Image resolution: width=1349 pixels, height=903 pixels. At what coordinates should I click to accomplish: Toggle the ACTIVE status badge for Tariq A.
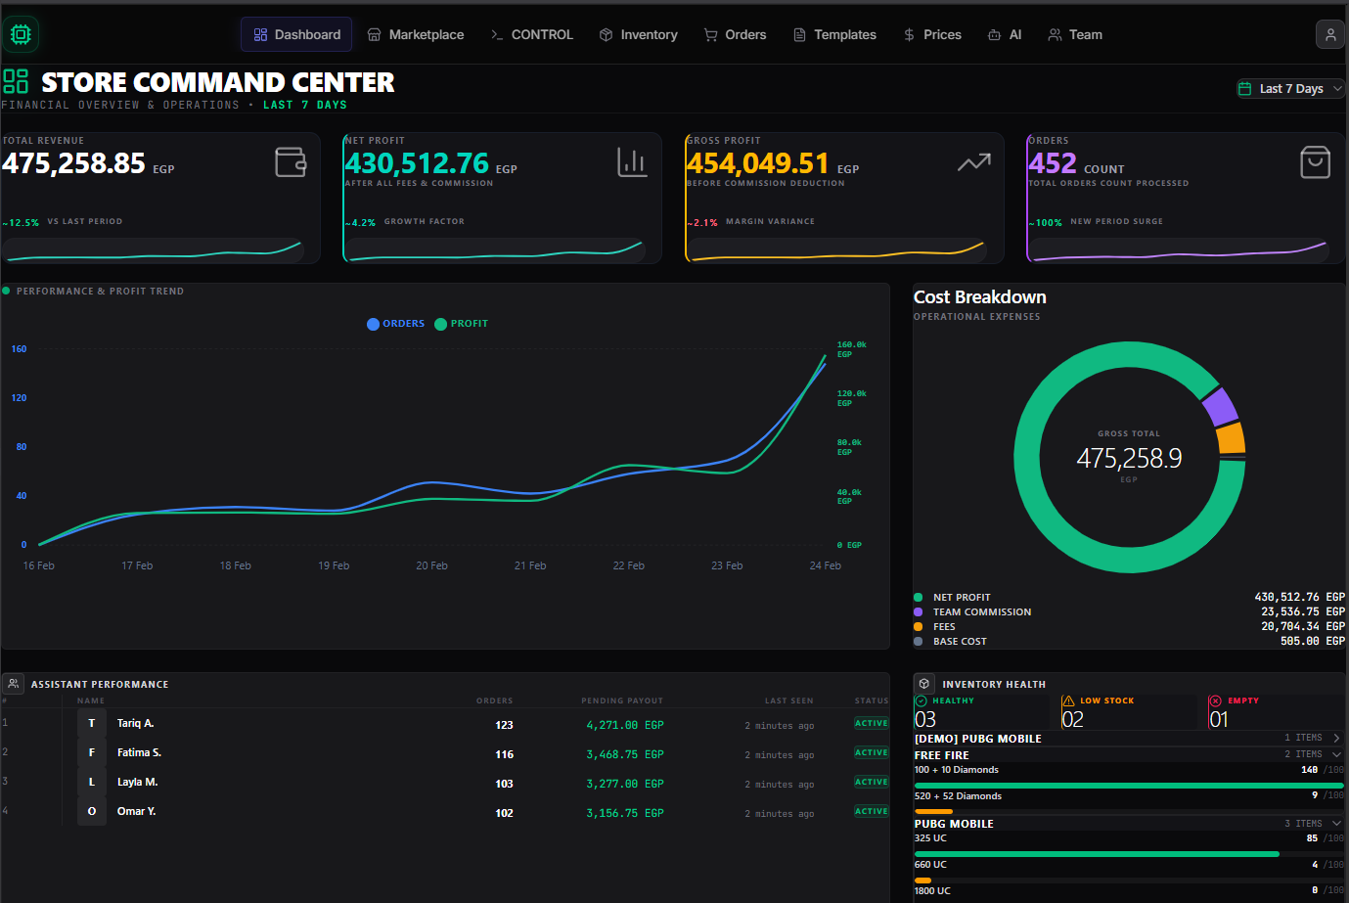(x=871, y=723)
